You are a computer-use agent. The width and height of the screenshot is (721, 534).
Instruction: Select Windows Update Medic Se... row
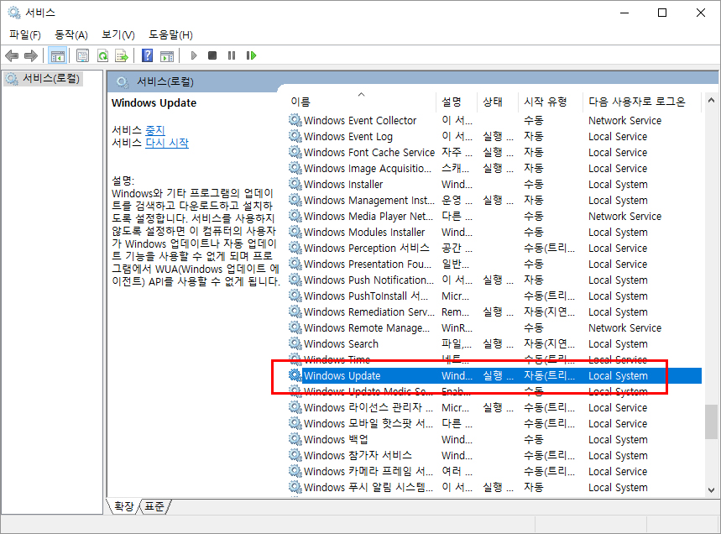[494, 391]
